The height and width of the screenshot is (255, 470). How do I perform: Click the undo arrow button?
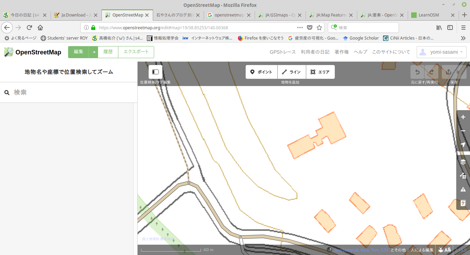tap(417, 72)
